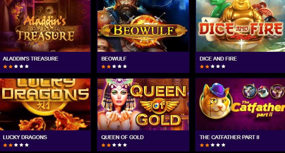The width and height of the screenshot is (285, 153).
Task: Rate Beowulf one star
Action: 104,67
